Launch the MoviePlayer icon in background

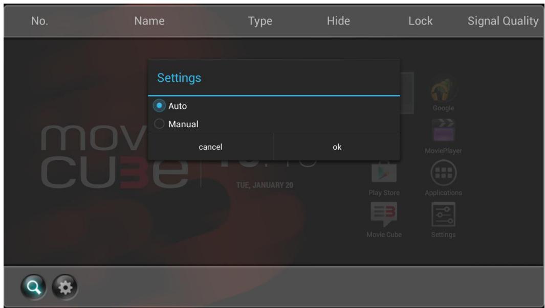[444, 130]
